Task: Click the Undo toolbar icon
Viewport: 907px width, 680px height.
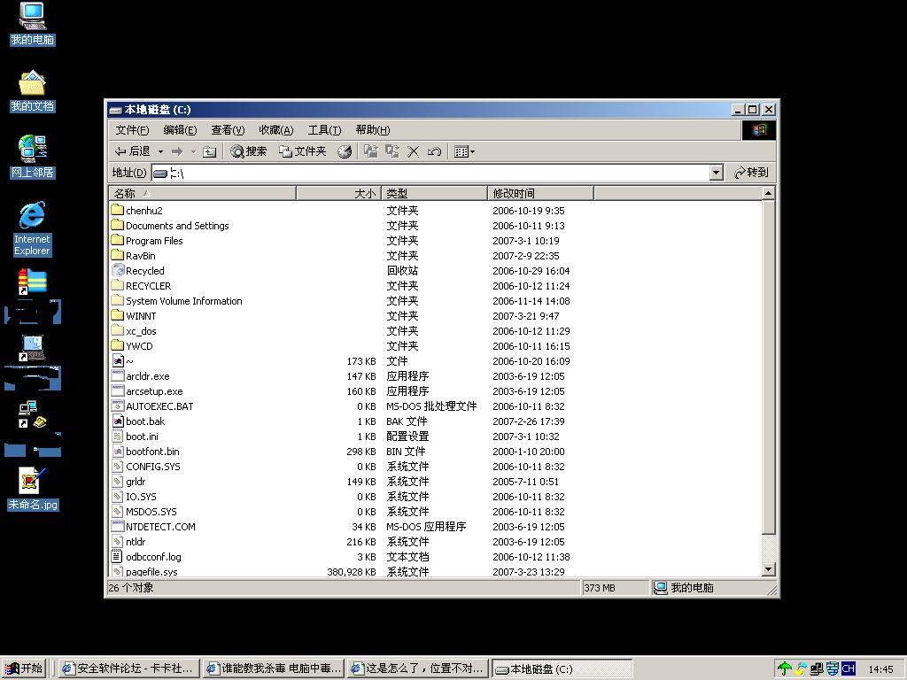Action: coord(434,152)
